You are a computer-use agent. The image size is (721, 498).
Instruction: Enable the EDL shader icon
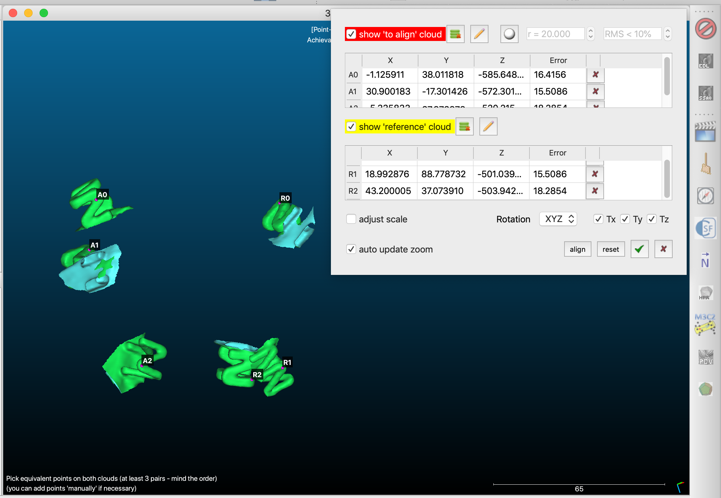point(706,61)
